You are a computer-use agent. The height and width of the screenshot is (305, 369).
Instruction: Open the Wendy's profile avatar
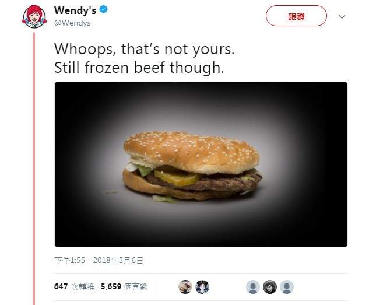click(x=34, y=17)
